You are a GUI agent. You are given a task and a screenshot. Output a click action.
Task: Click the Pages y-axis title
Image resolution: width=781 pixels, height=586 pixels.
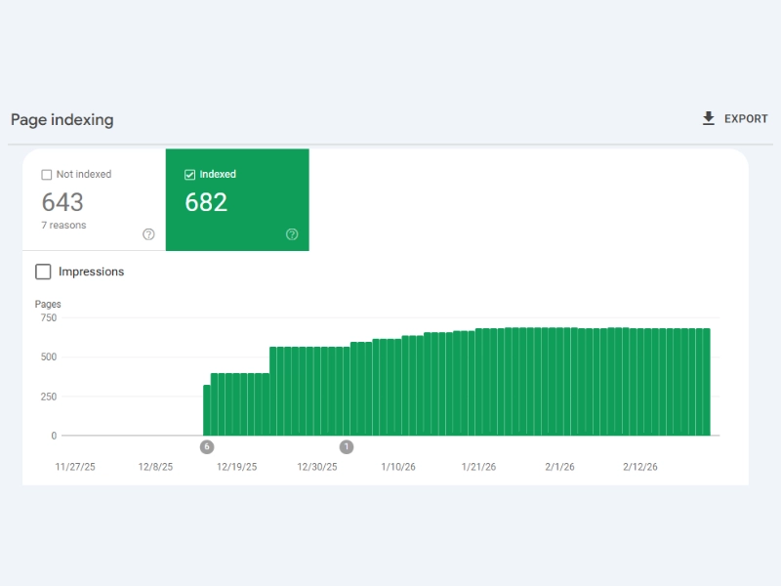(x=48, y=304)
